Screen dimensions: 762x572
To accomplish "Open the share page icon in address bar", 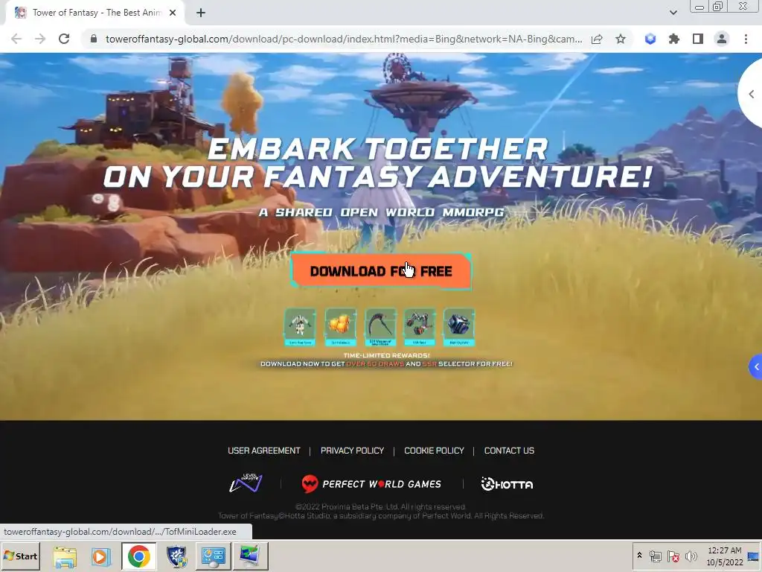I will (597, 39).
